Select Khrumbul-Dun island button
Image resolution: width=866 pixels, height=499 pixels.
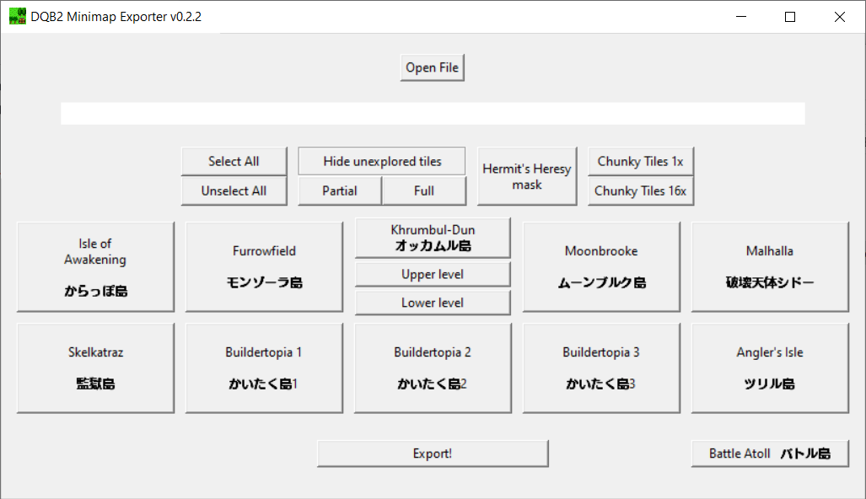click(x=433, y=238)
